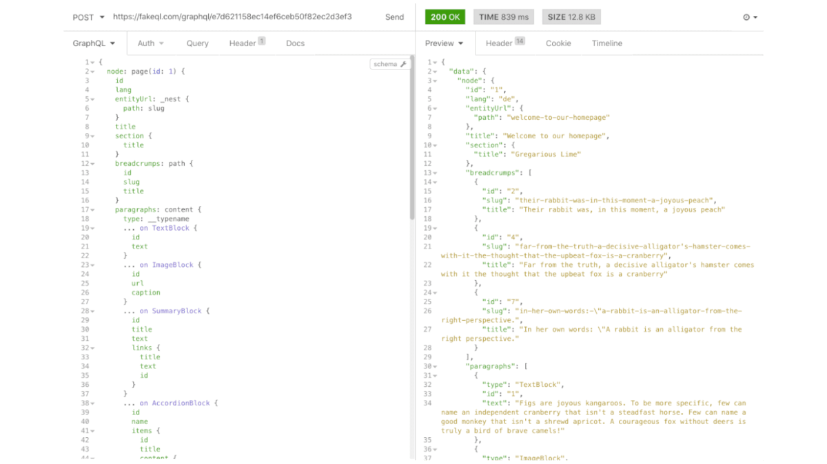Click the Send button
Image resolution: width=827 pixels, height=464 pixels.
pyautogui.click(x=394, y=17)
